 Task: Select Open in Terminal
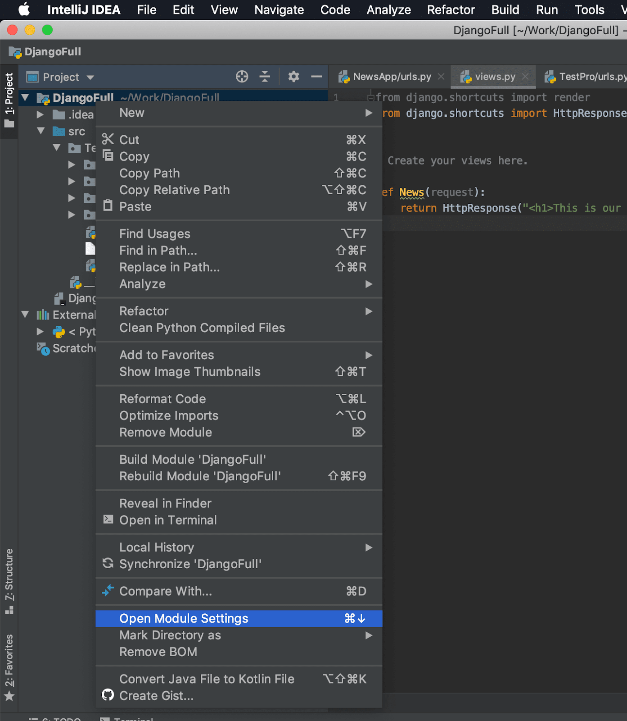167,520
